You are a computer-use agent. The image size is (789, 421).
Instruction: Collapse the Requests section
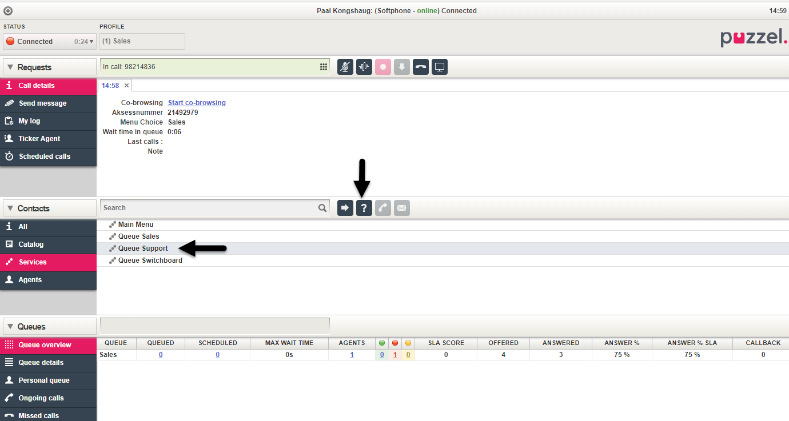10,67
